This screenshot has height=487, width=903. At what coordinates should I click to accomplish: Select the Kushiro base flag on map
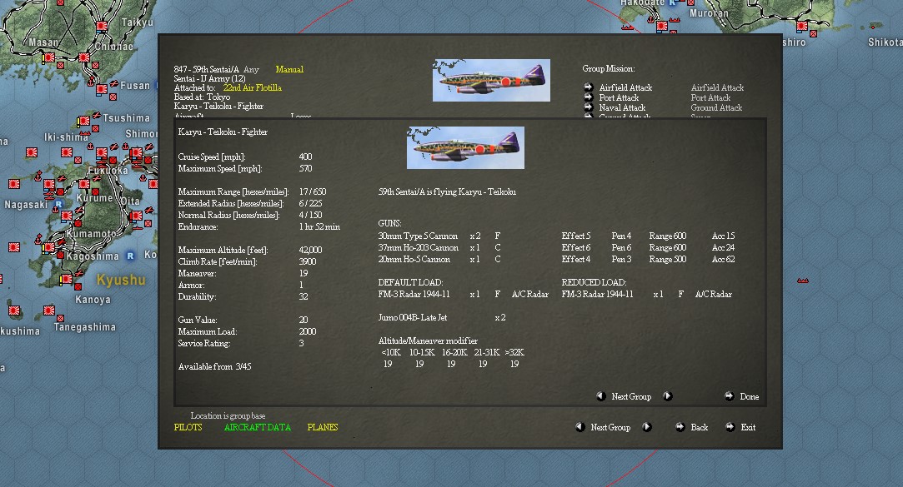[x=802, y=26]
